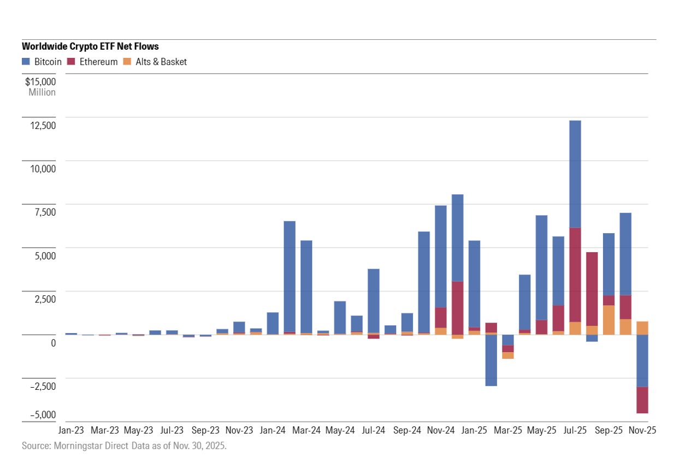
Task: Toggle the Bitcoin legend label
Action: [48, 62]
